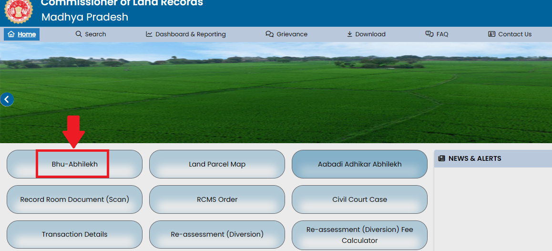Viewport: 552px width, 251px height.
Task: Select Aabadi Adhikar Abhilekh button
Action: pos(359,164)
